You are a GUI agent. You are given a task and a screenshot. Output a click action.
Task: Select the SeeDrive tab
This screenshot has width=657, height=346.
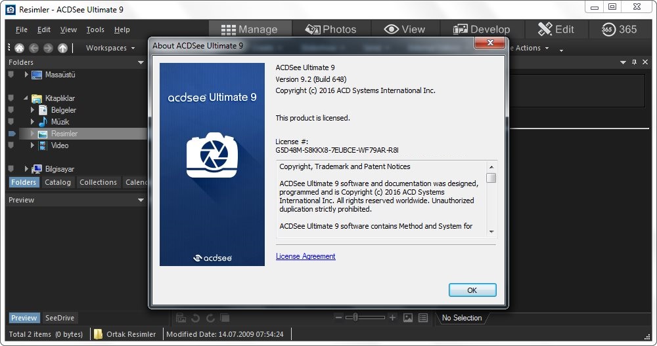pyautogui.click(x=60, y=318)
